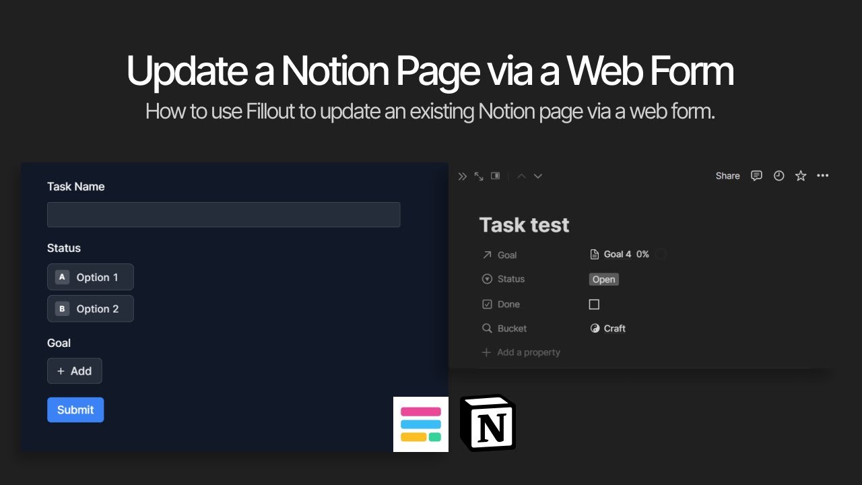Open page in full view via the expand arrows icon
This screenshot has width=862, height=485.
[x=479, y=176]
